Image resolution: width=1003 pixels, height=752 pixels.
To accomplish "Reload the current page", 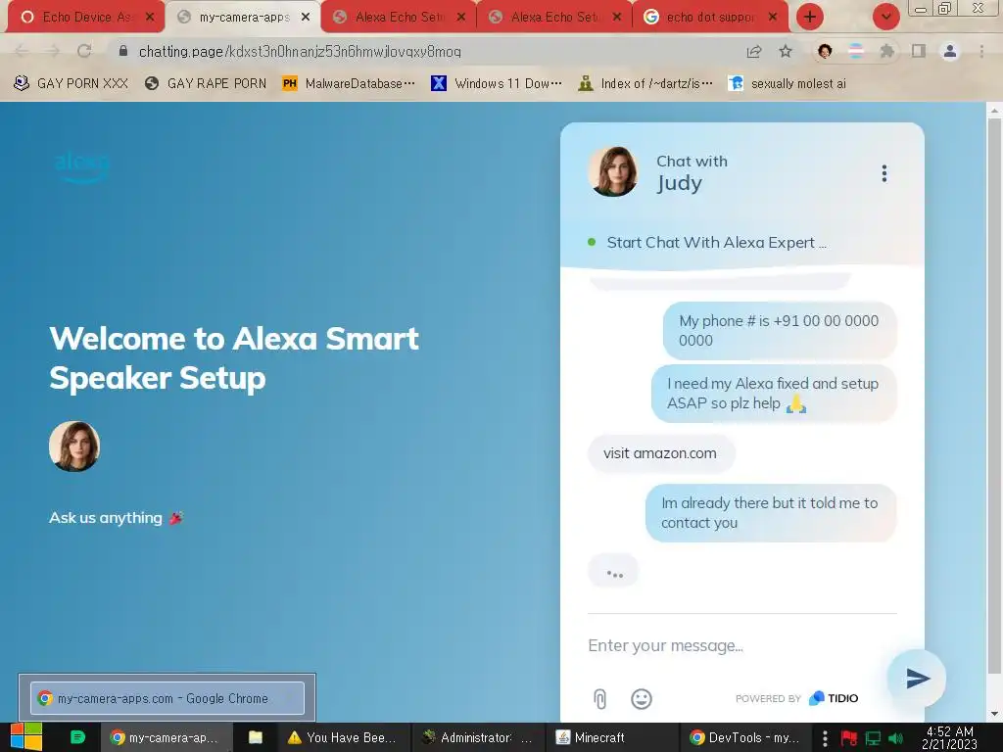I will pos(84,51).
